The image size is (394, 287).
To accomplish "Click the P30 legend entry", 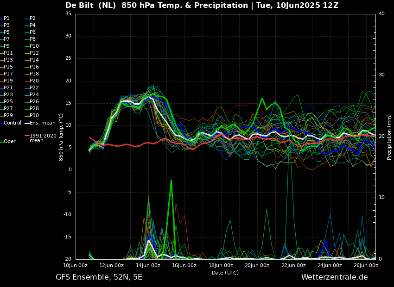I will coord(34,116).
